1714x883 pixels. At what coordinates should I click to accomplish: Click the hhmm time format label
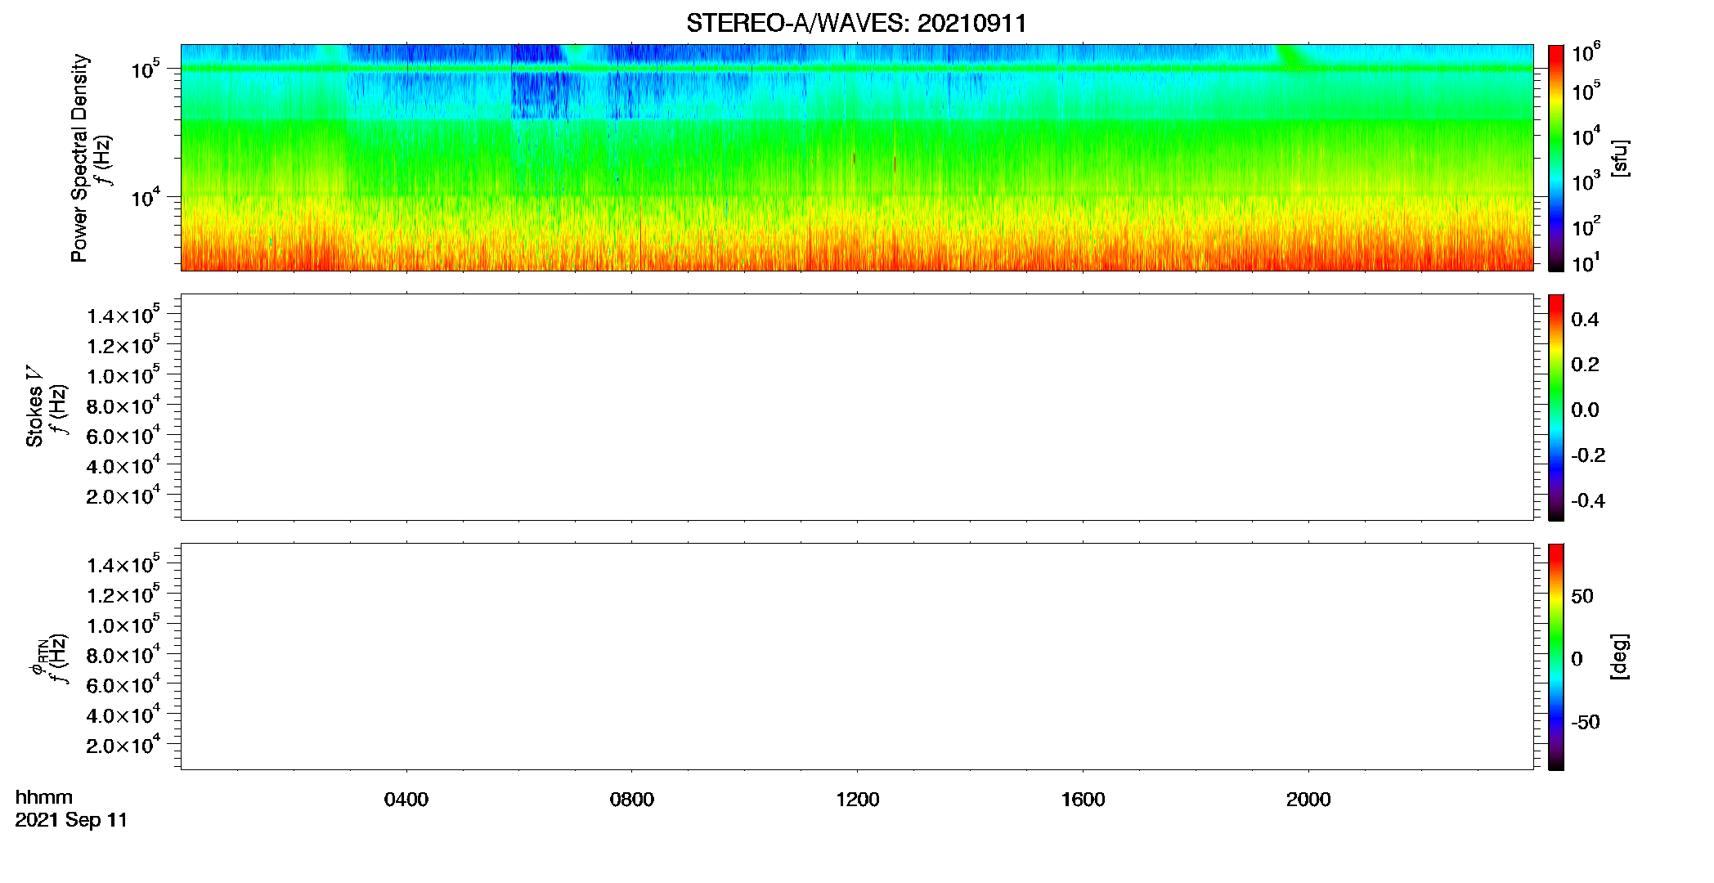coord(44,797)
